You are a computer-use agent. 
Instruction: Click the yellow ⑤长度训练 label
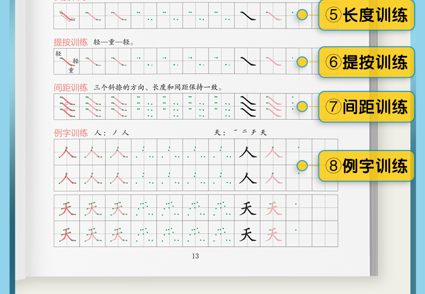tap(366, 16)
